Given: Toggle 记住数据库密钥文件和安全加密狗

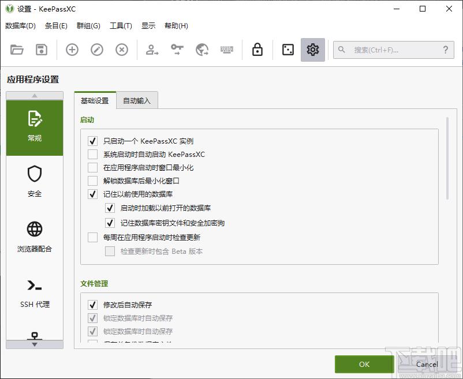Looking at the screenshot, I should pos(110,223).
